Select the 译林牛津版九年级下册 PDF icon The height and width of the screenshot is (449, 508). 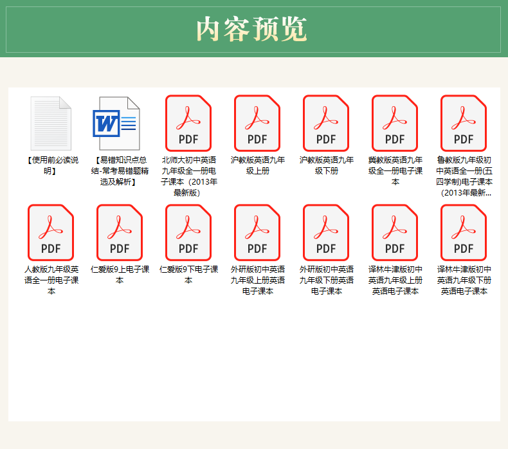(464, 232)
